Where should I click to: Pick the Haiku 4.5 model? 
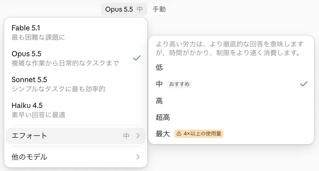pos(76,110)
